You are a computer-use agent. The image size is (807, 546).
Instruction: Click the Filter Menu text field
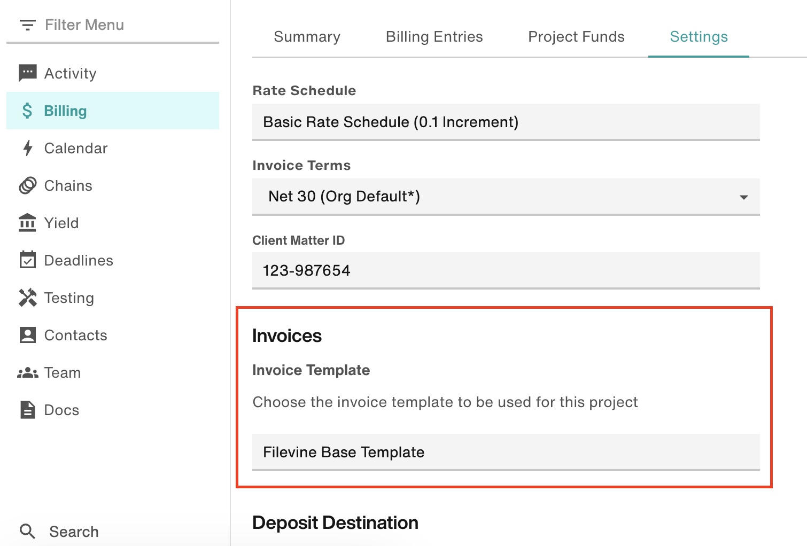point(113,25)
